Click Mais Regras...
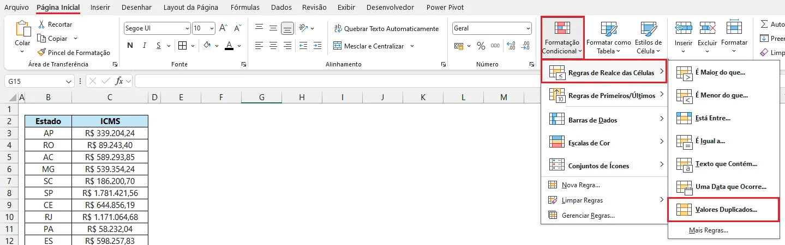Screen dimensions: 785x245 point(723,230)
